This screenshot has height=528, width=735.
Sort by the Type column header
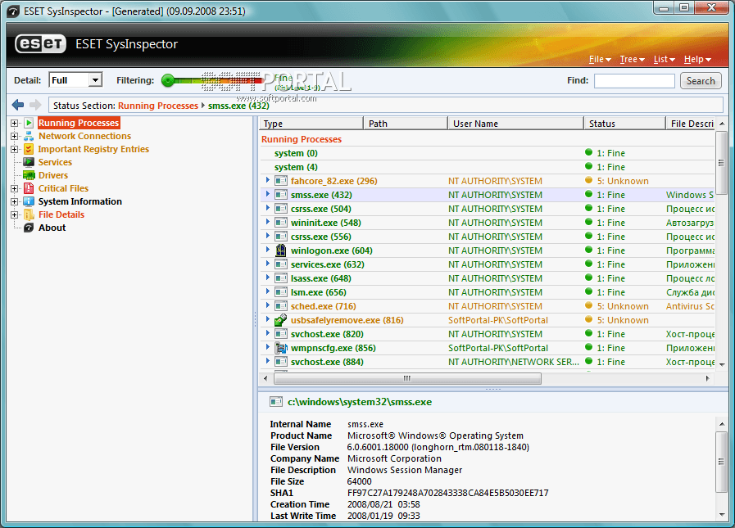(311, 124)
